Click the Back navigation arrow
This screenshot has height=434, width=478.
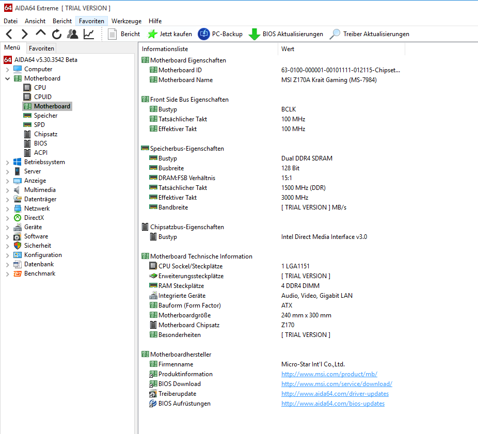(9, 34)
